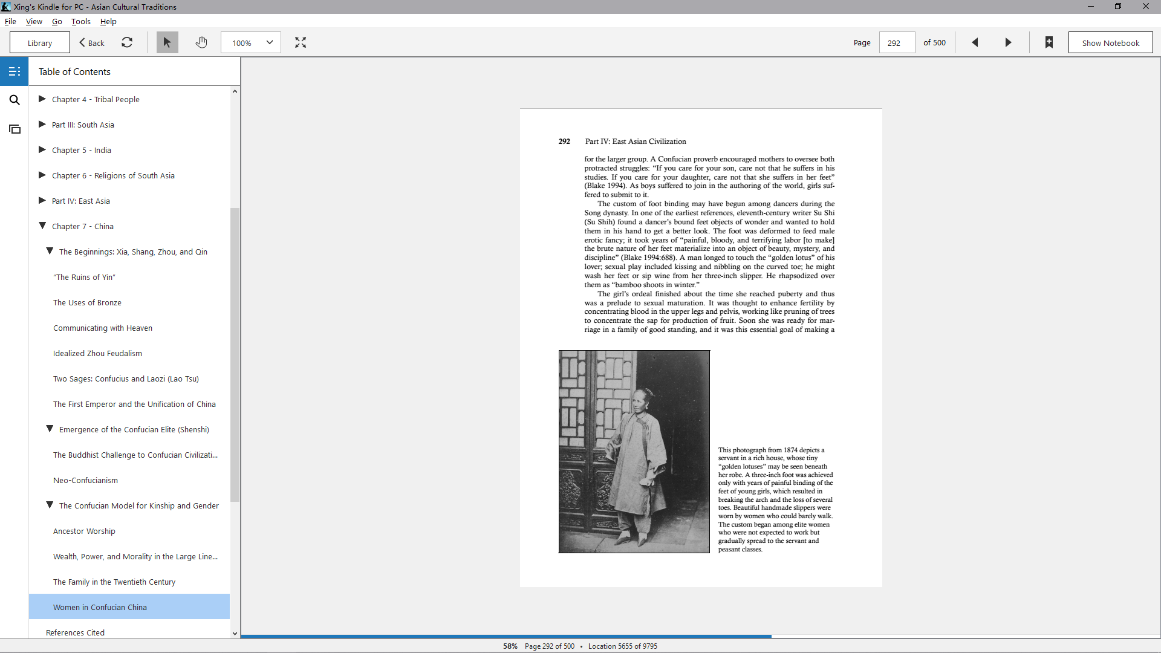The image size is (1161, 653).
Task: Open the Go menu
Action: (57, 21)
